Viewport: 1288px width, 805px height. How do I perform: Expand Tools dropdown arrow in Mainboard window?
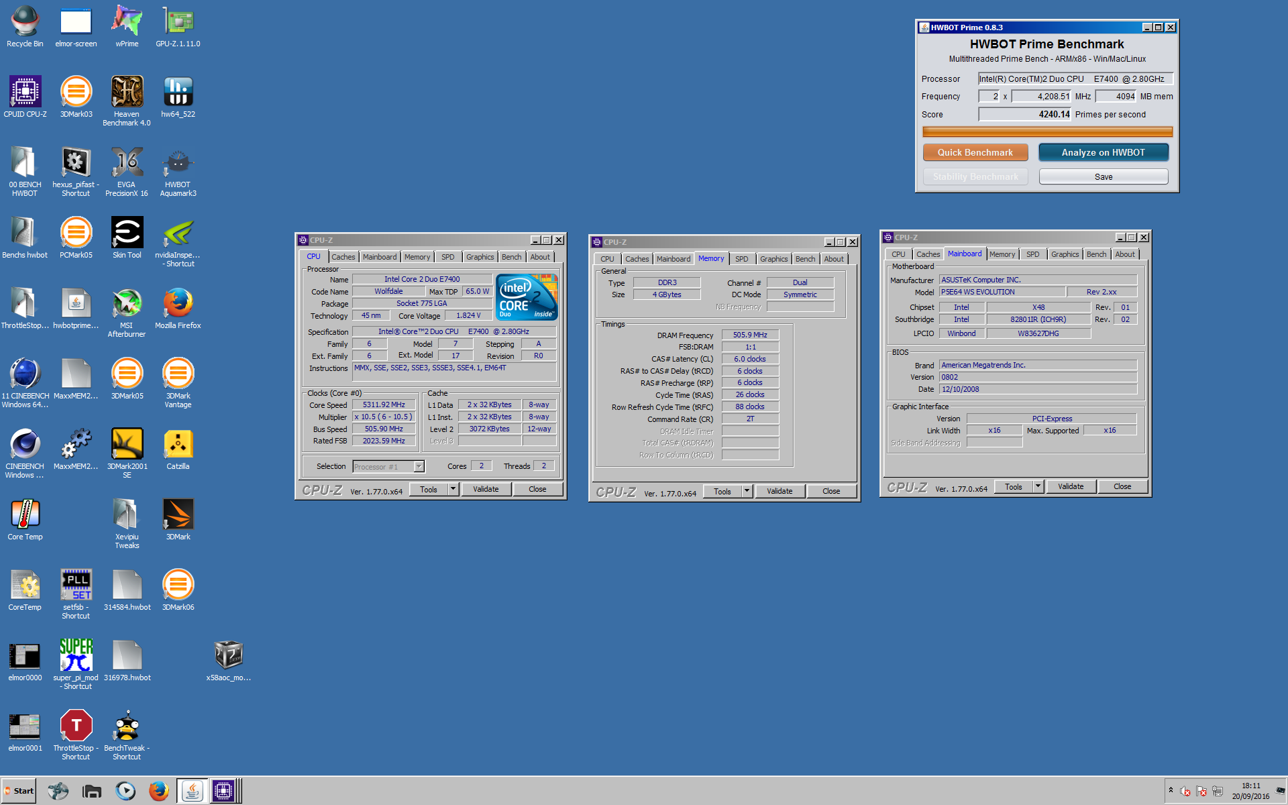[1038, 487]
